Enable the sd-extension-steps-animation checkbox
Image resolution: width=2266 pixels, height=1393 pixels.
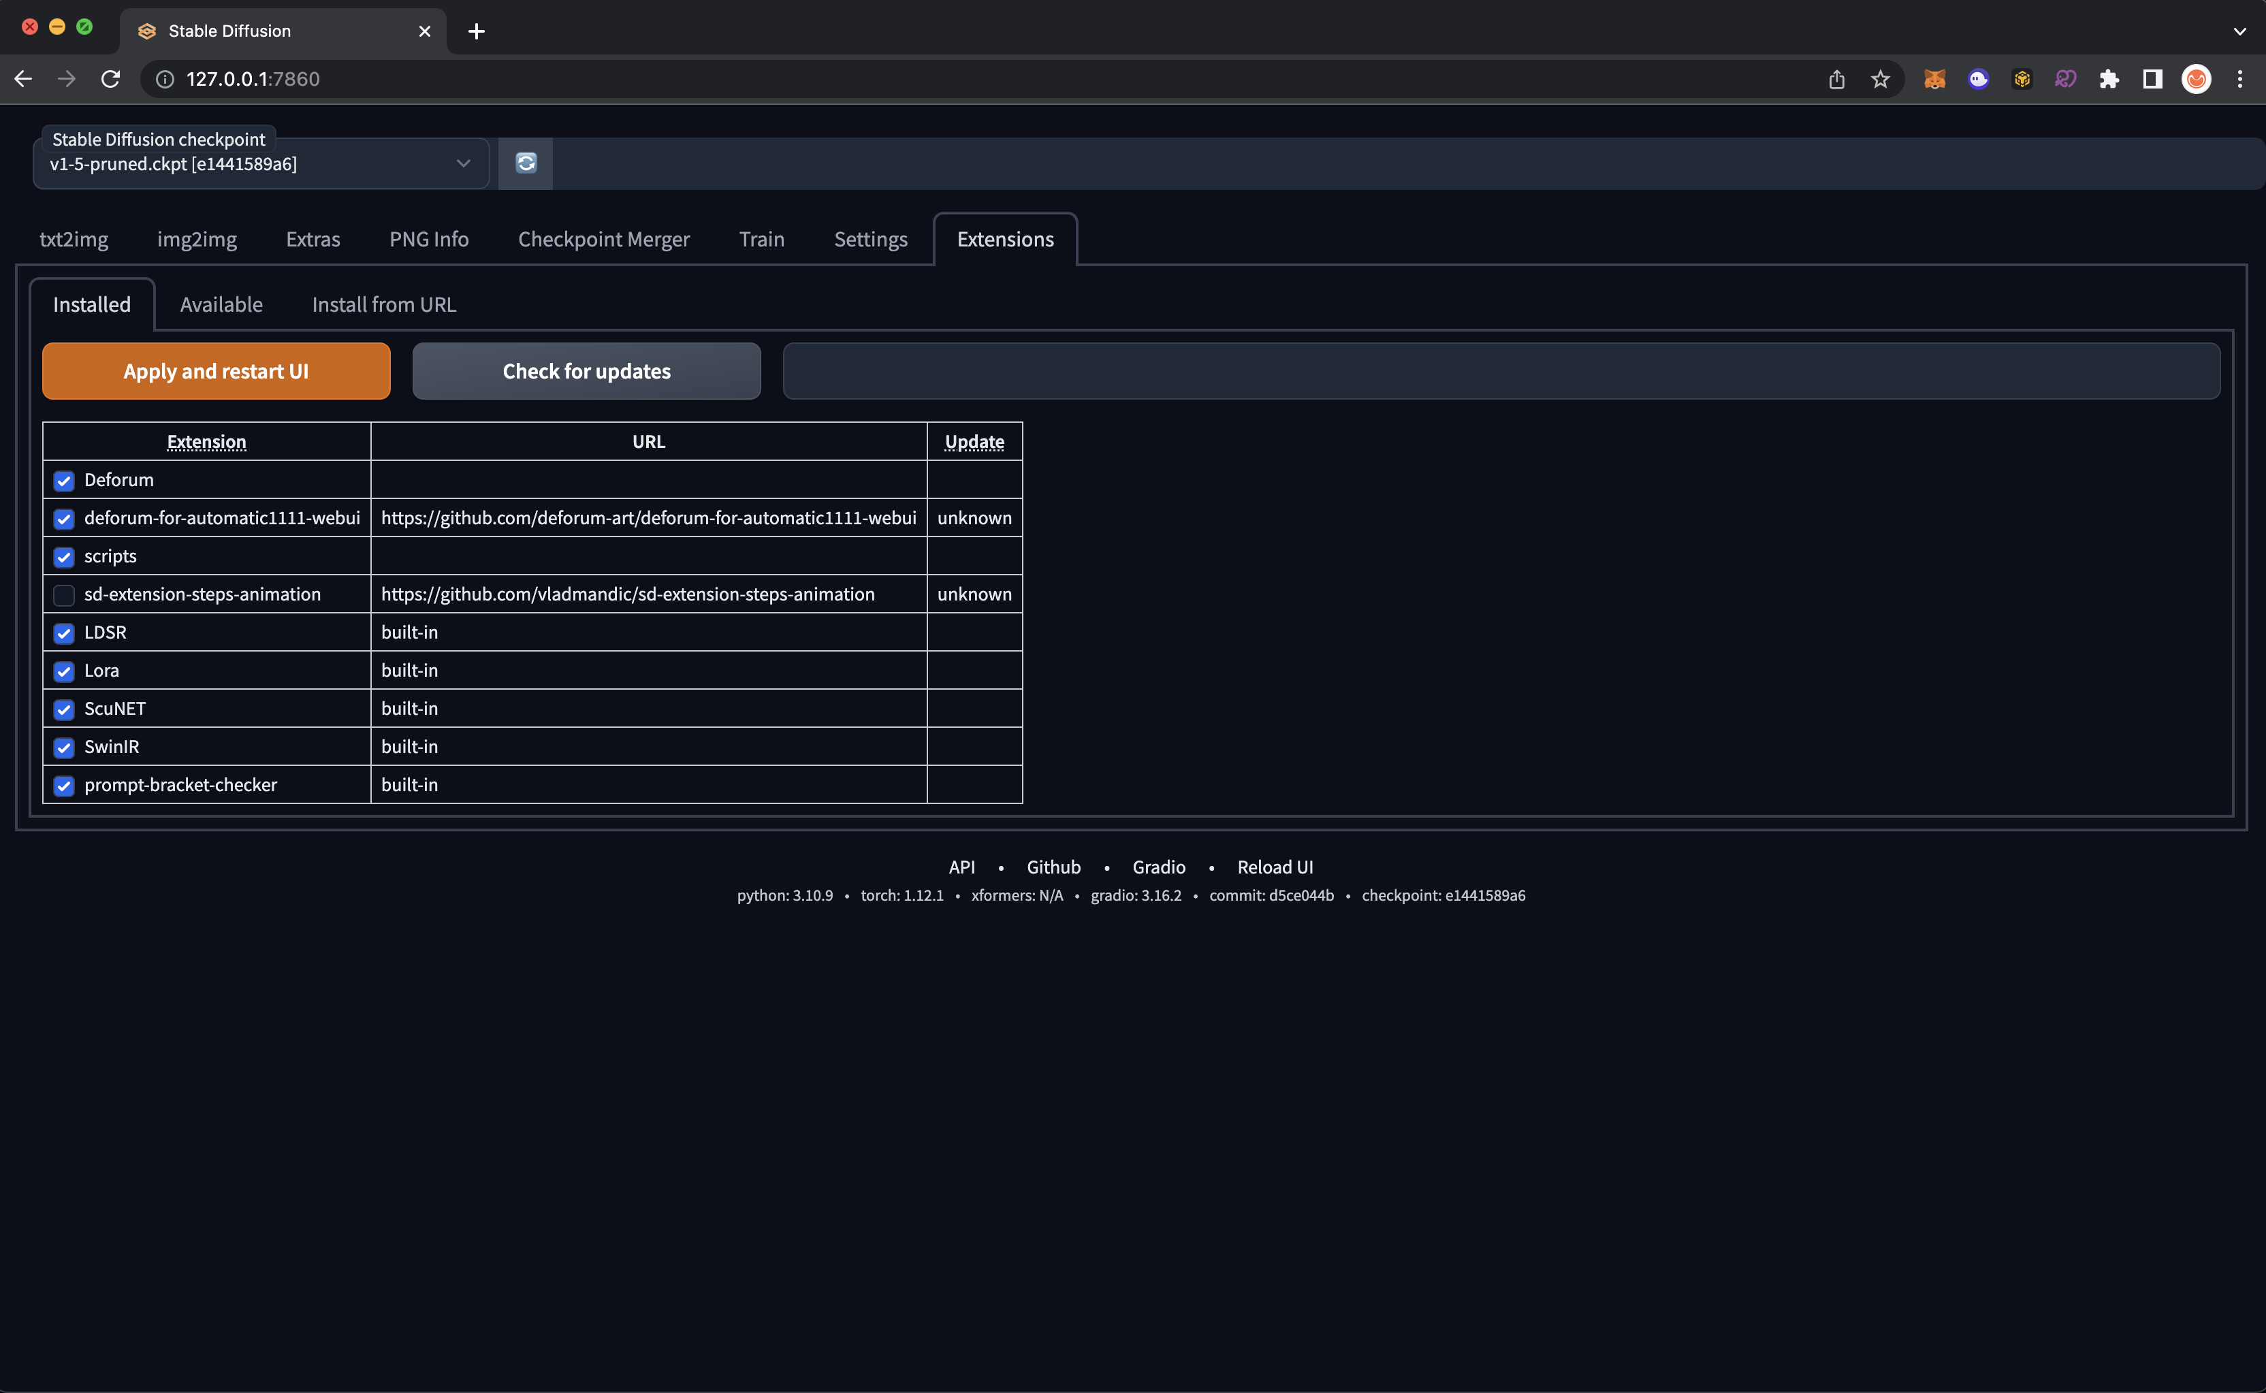[63, 595]
